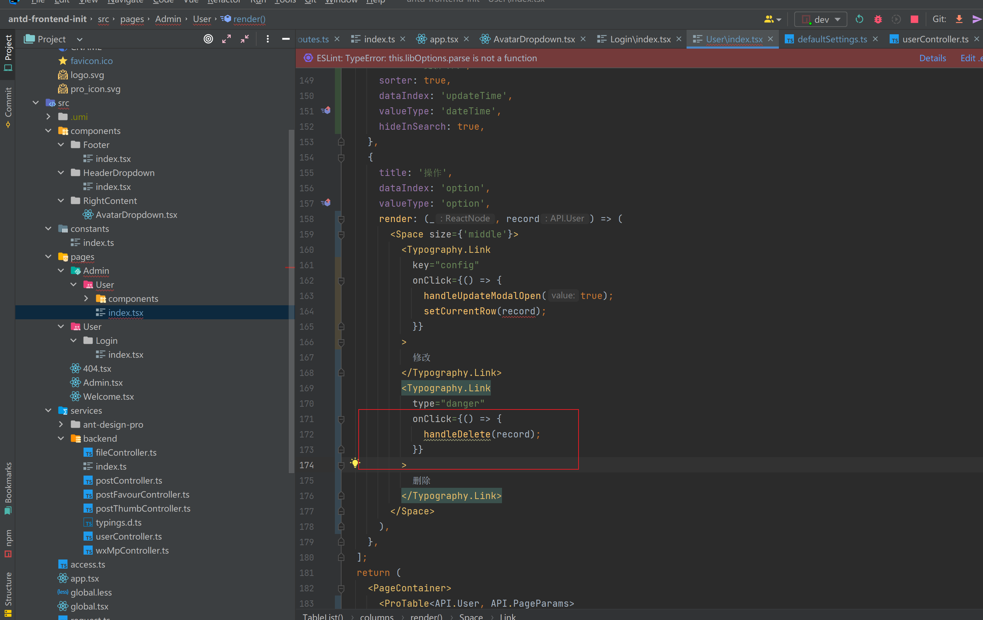Open the Commit tool window
Viewport: 983px width, 620px height.
tap(8, 107)
